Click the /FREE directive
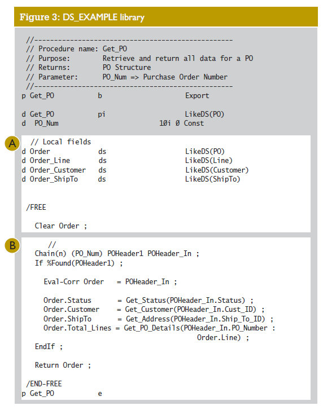 [36, 208]
